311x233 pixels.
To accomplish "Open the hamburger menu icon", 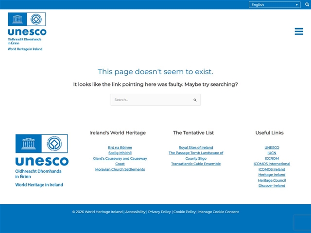I will (299, 32).
